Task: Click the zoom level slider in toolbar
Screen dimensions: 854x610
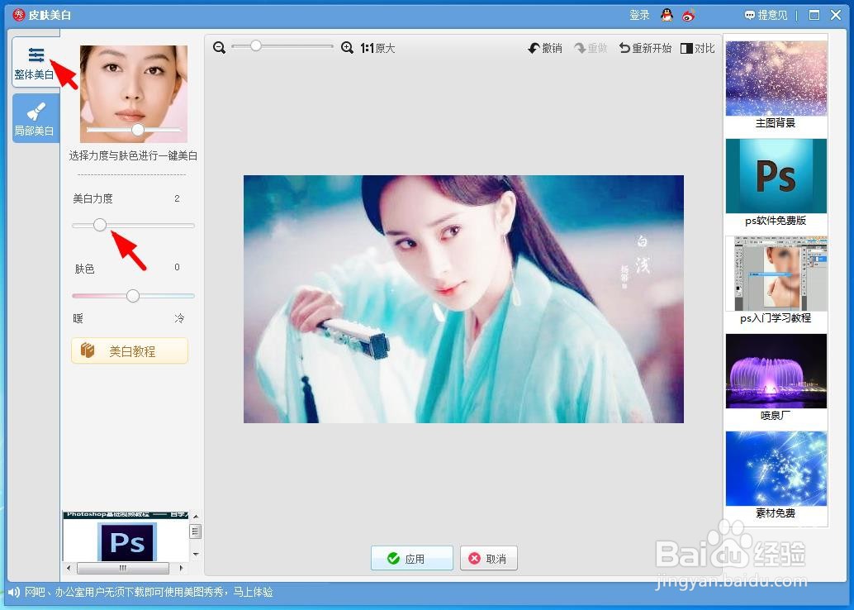Action: [255, 46]
